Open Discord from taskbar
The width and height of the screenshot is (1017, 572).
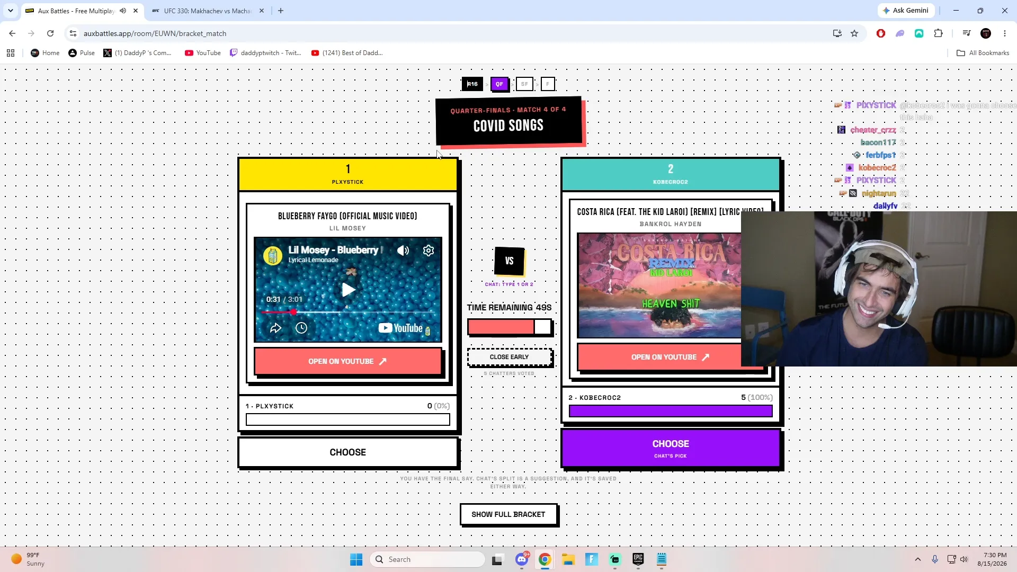522,559
